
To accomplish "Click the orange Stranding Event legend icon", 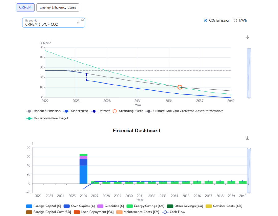I will (x=114, y=111).
